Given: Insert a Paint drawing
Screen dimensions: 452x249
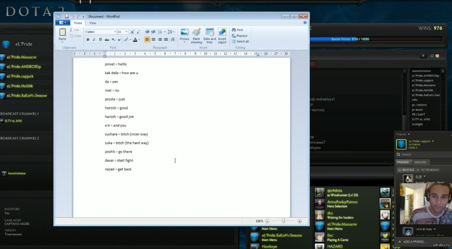Looking at the screenshot, I should (196, 34).
